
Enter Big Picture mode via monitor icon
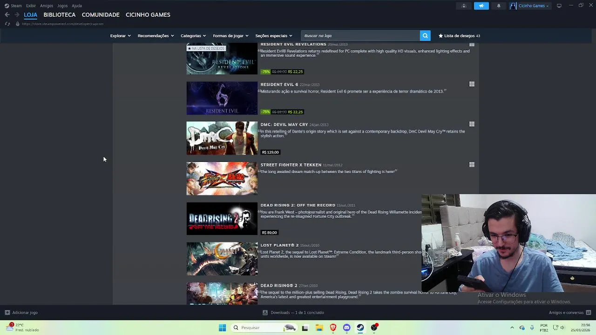559,6
